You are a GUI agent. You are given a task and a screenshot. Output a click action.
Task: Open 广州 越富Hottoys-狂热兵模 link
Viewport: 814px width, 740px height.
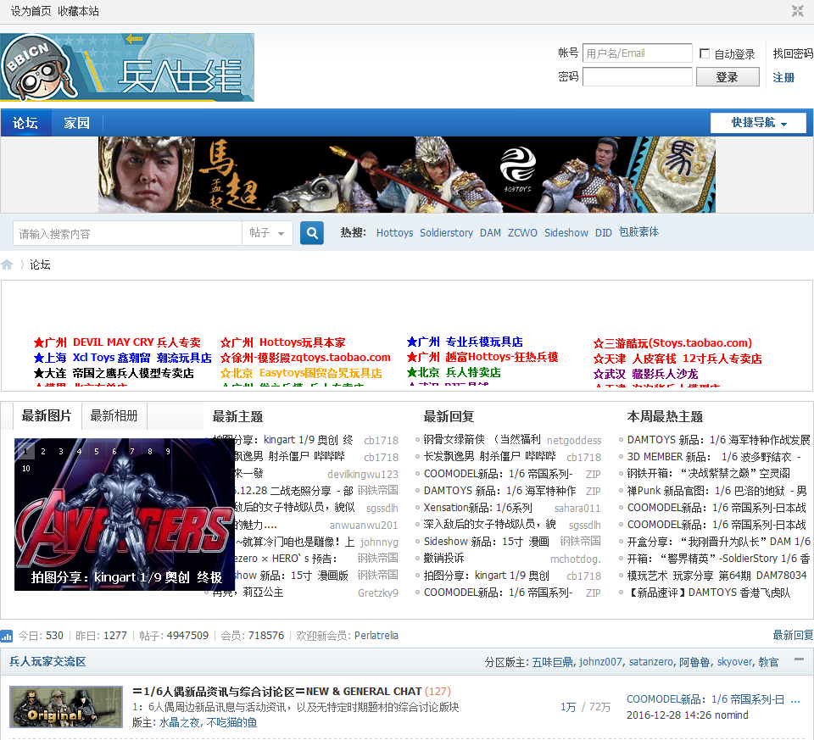(482, 357)
